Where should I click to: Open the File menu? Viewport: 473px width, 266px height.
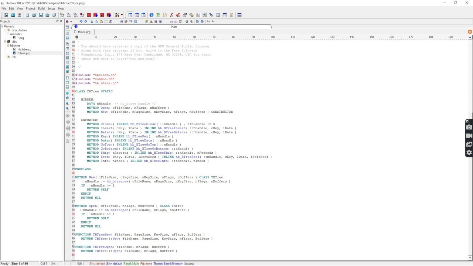(x=4, y=8)
